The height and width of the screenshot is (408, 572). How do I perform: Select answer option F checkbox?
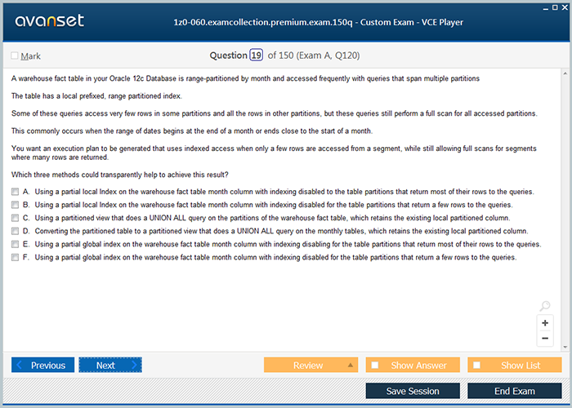pos(15,257)
